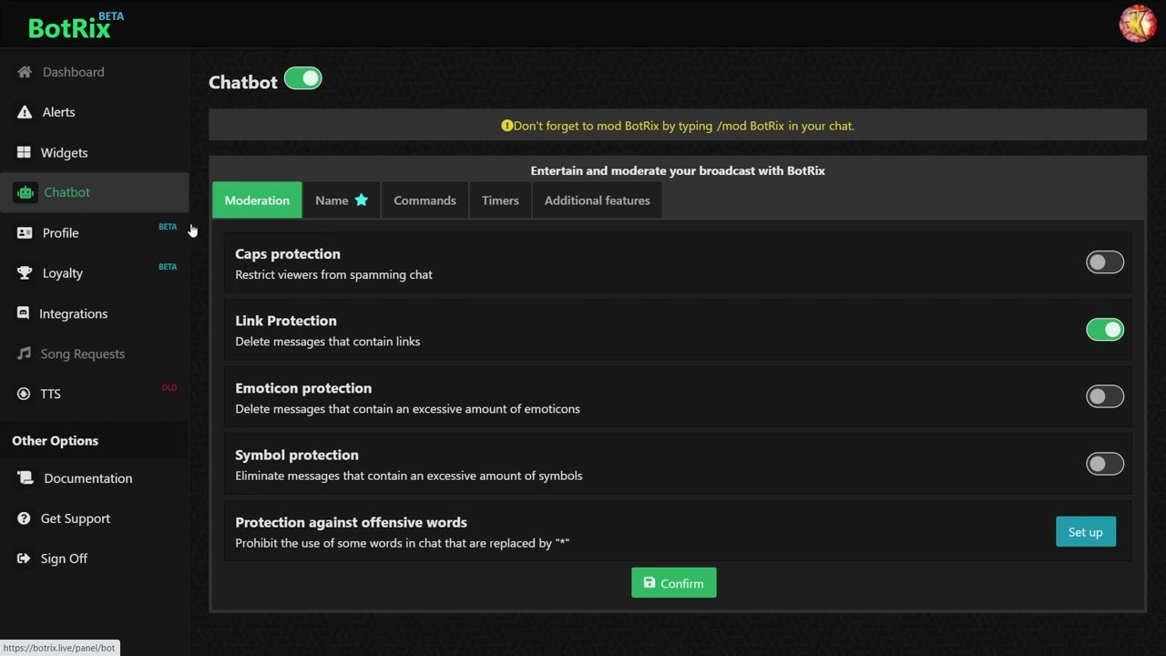Switch to the Timers tab

click(500, 200)
